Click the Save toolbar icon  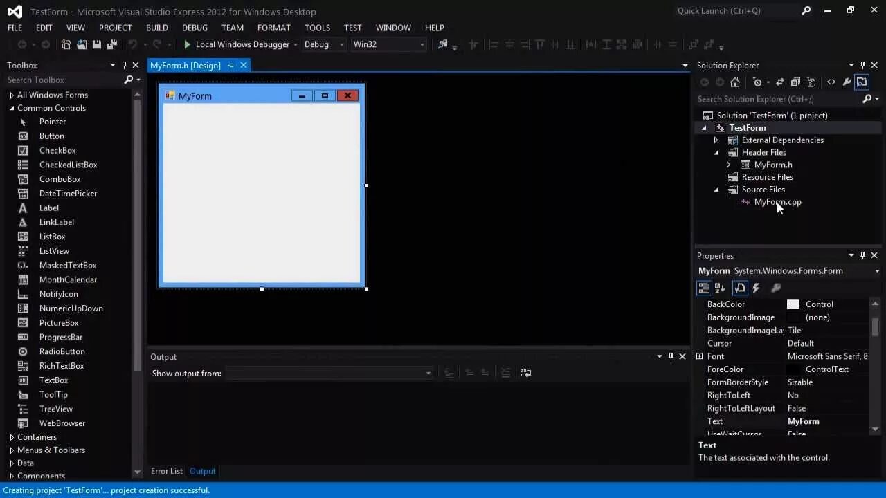coord(97,44)
